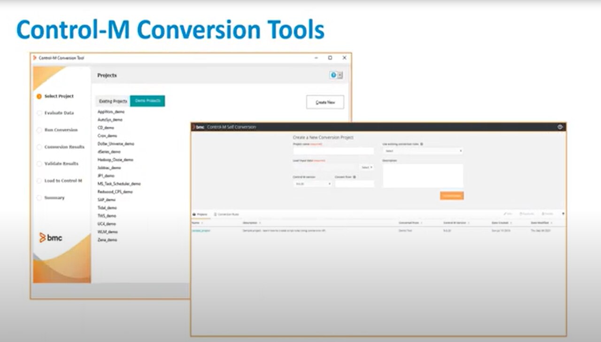Open the small arrow menu right of Delete
The height and width of the screenshot is (342, 601).
tap(563, 214)
